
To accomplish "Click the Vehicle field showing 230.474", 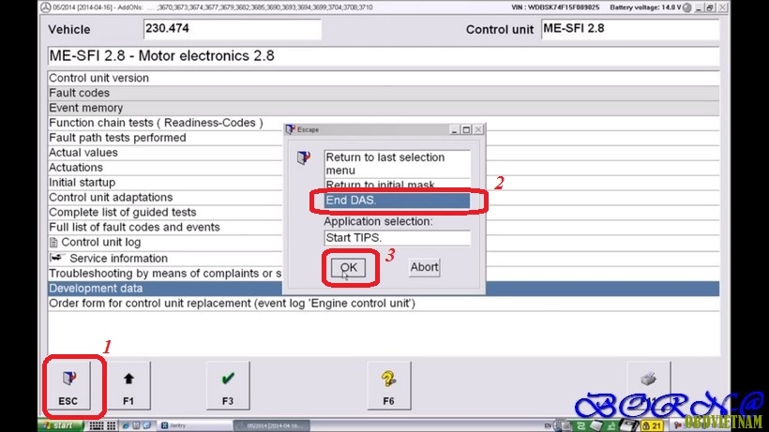I will coord(233,29).
